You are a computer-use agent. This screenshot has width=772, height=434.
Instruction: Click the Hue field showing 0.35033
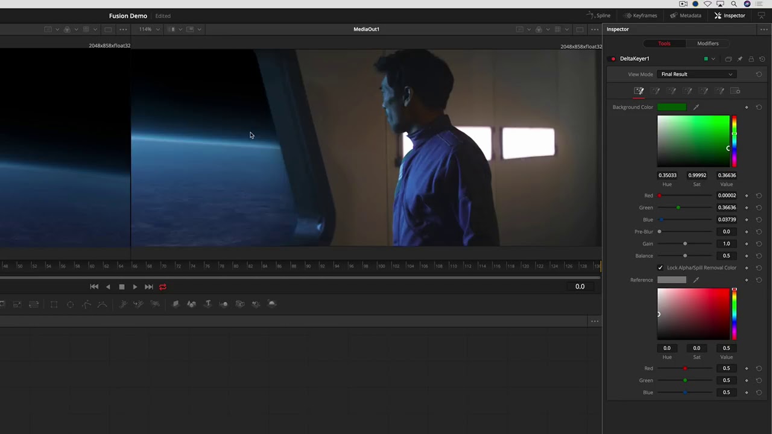[667, 175]
